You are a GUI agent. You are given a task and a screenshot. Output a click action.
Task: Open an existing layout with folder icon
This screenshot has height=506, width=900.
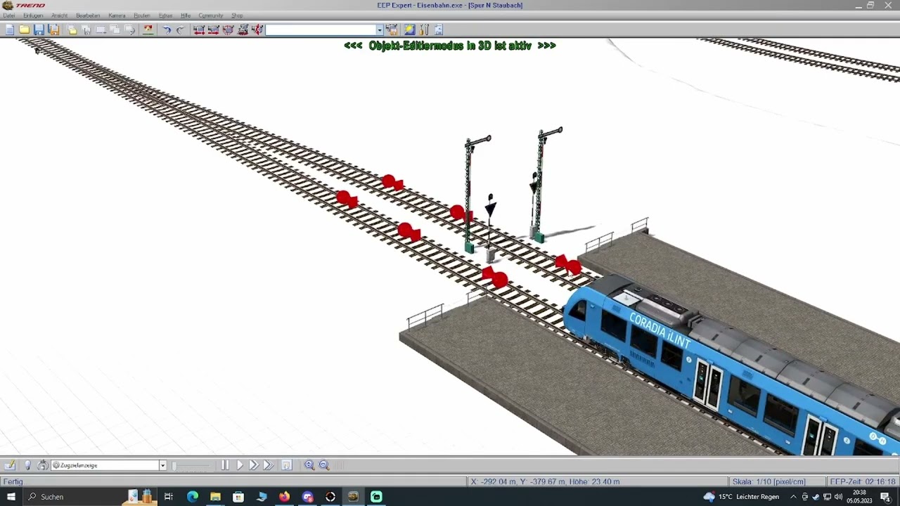point(24,30)
